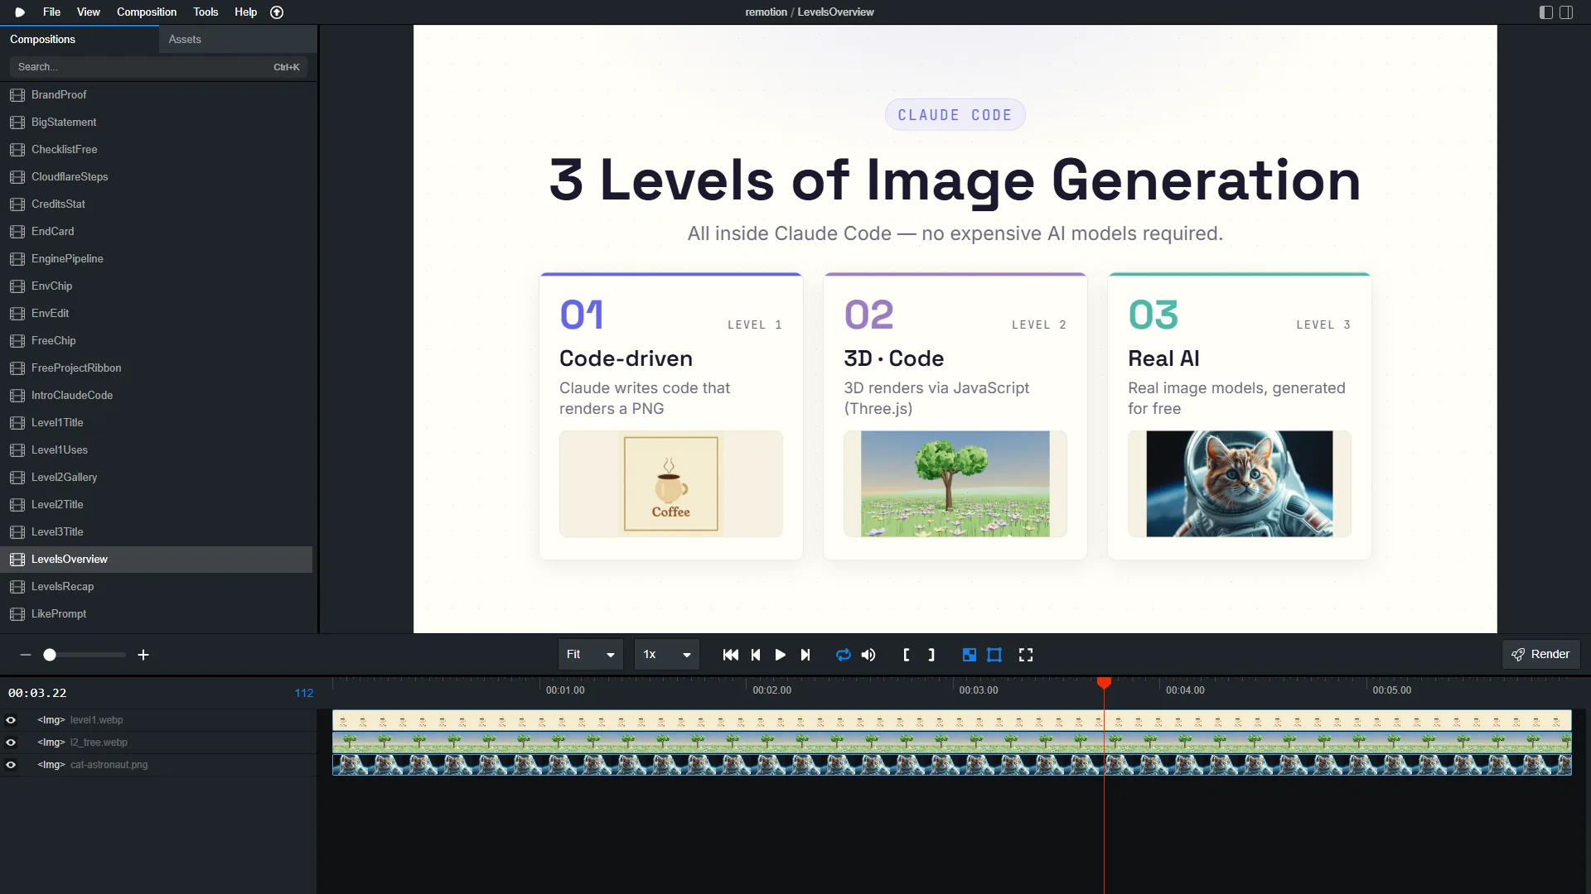1591x894 pixels.
Task: Open the View menu
Action: 88,12
